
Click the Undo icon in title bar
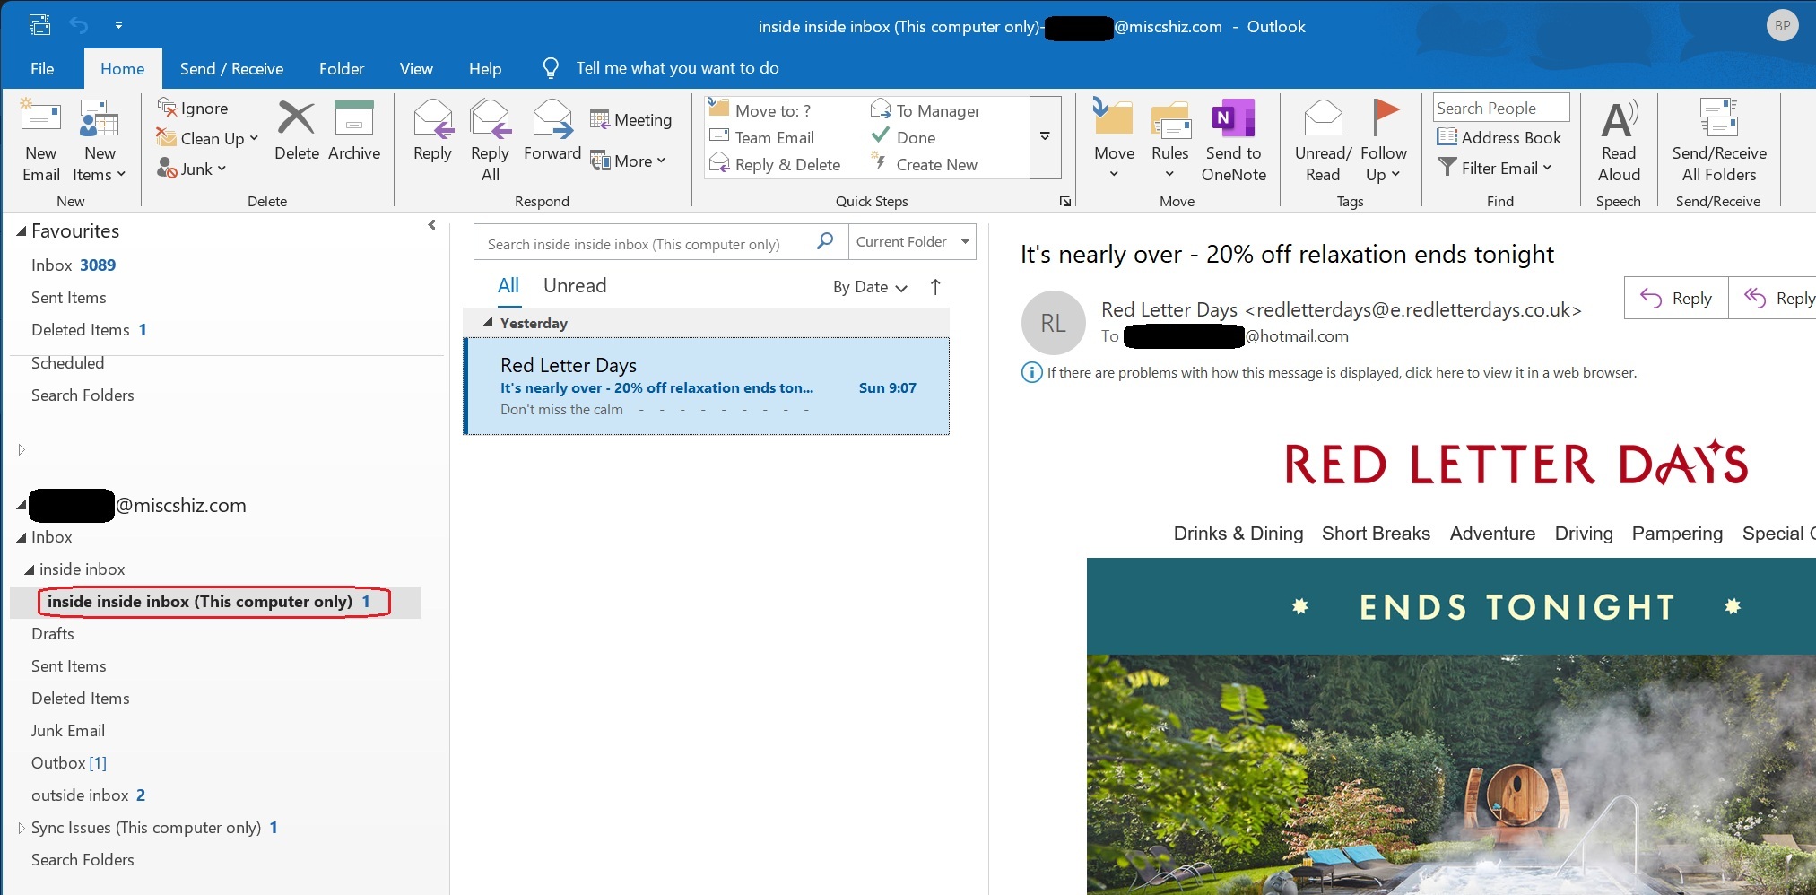pyautogui.click(x=79, y=25)
